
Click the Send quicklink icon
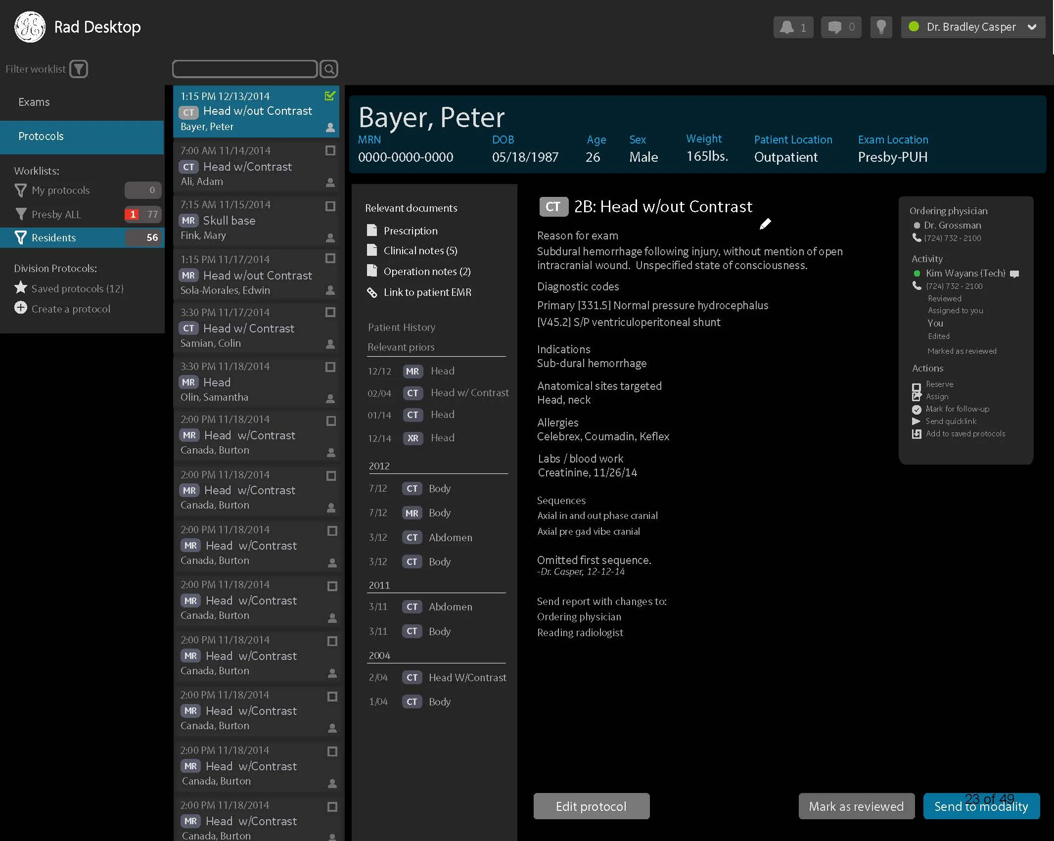point(916,421)
